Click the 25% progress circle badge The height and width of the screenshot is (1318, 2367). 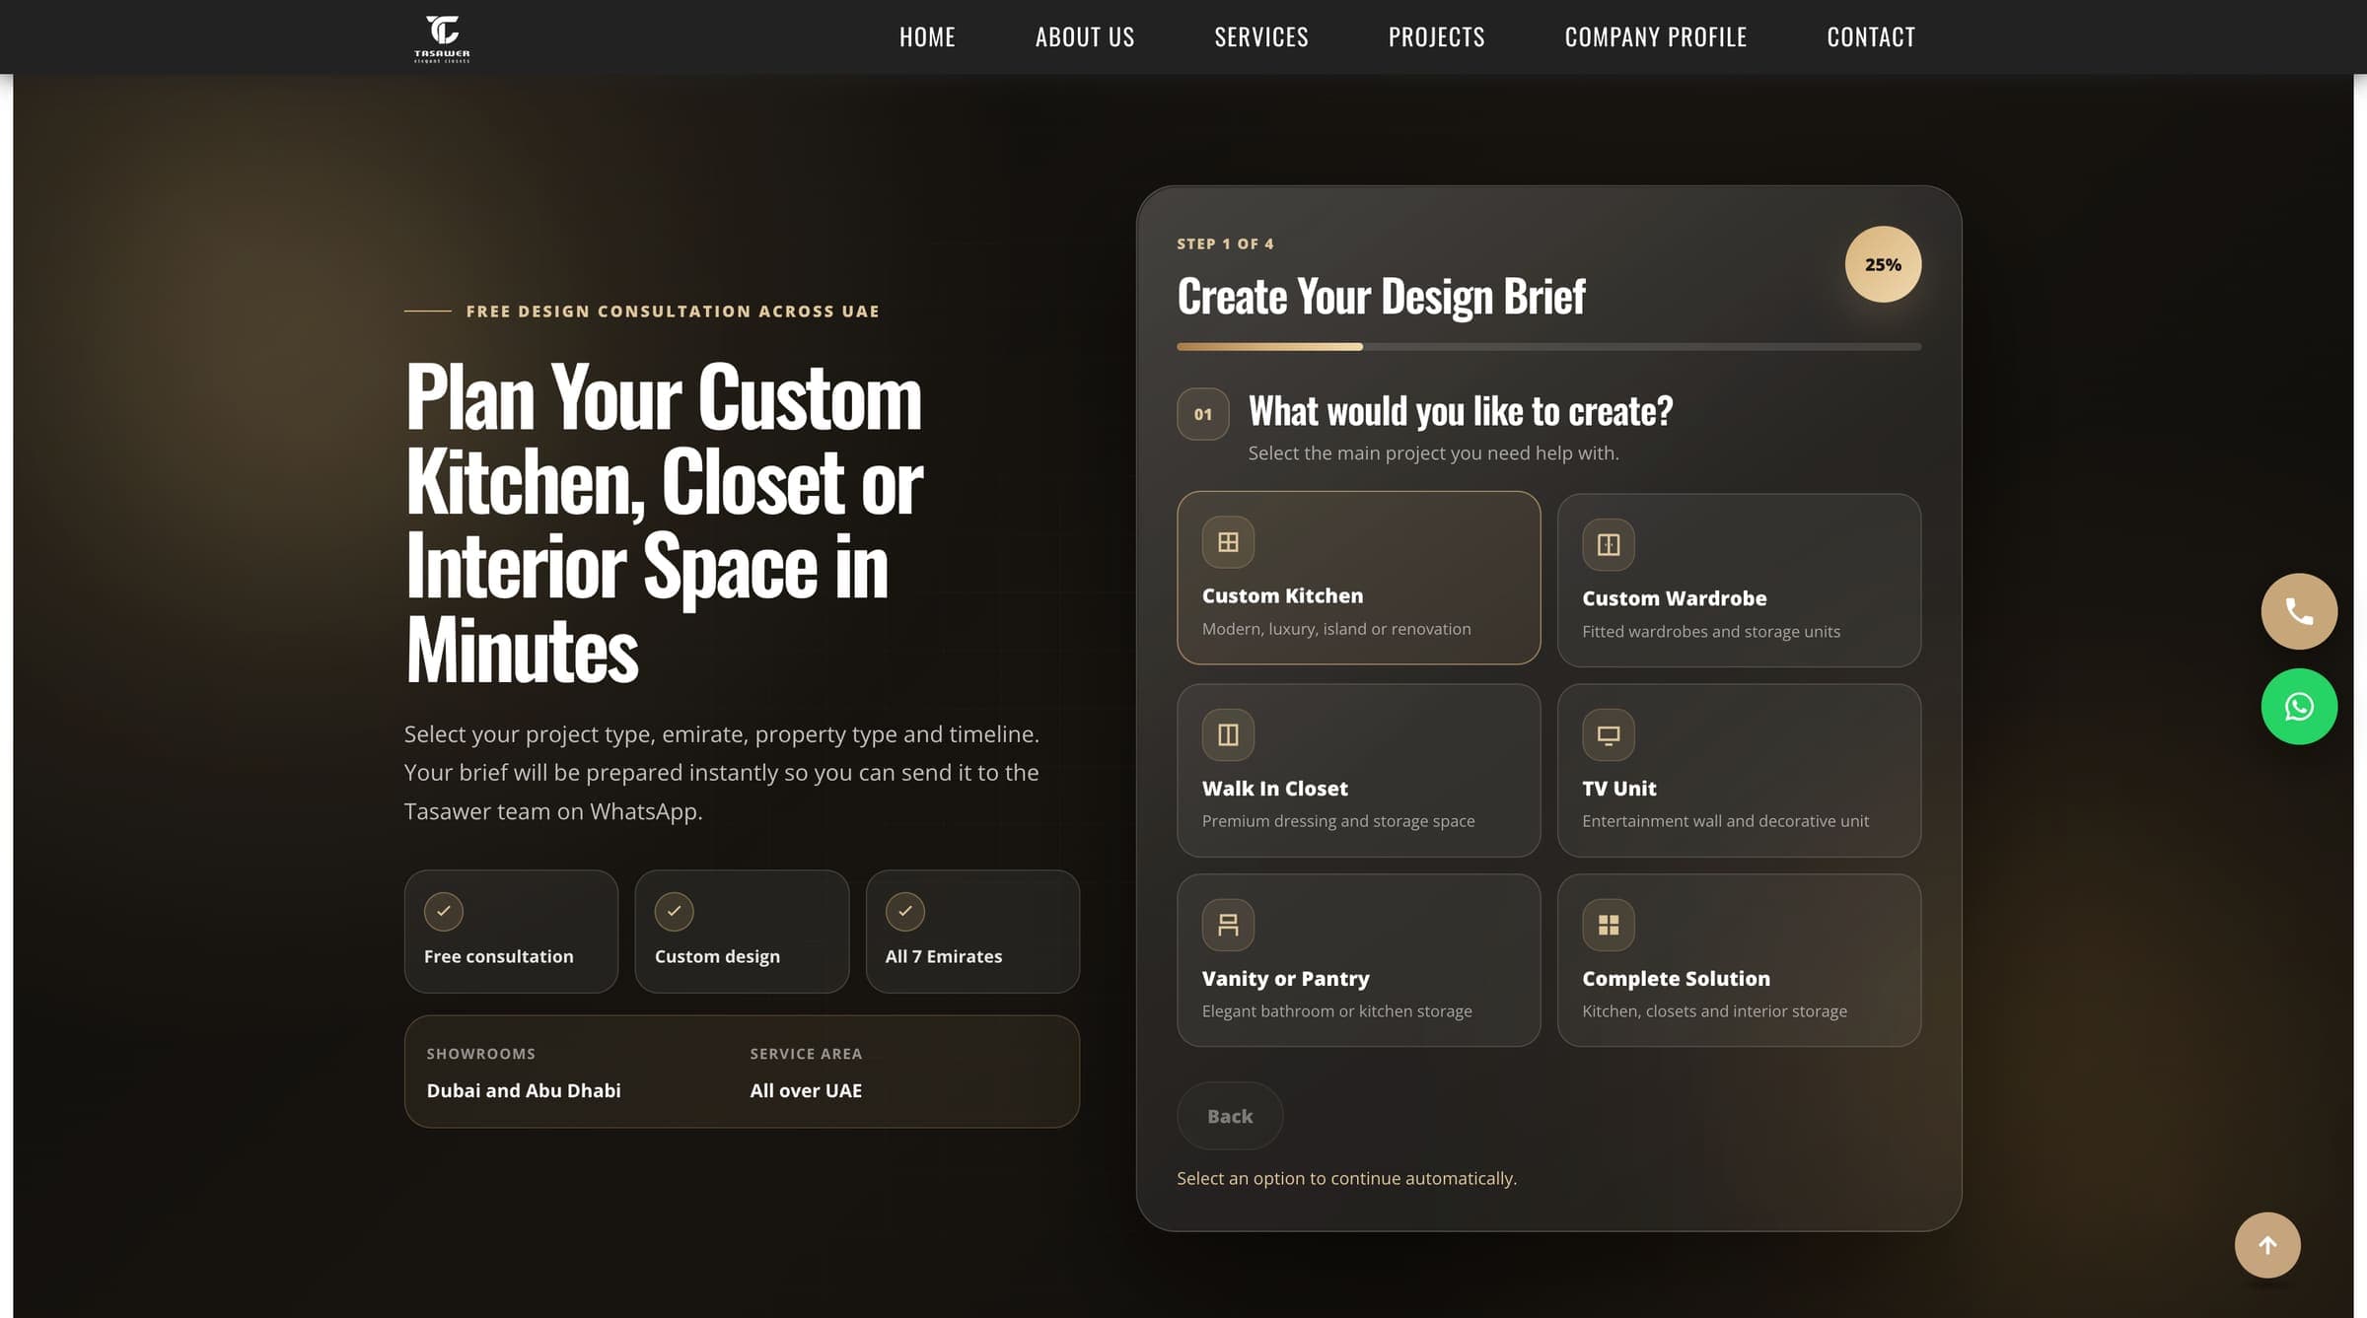tap(1883, 264)
